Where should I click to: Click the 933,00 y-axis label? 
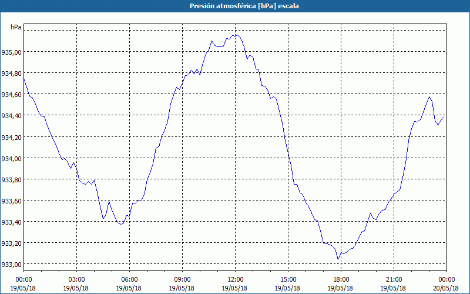pyautogui.click(x=12, y=265)
